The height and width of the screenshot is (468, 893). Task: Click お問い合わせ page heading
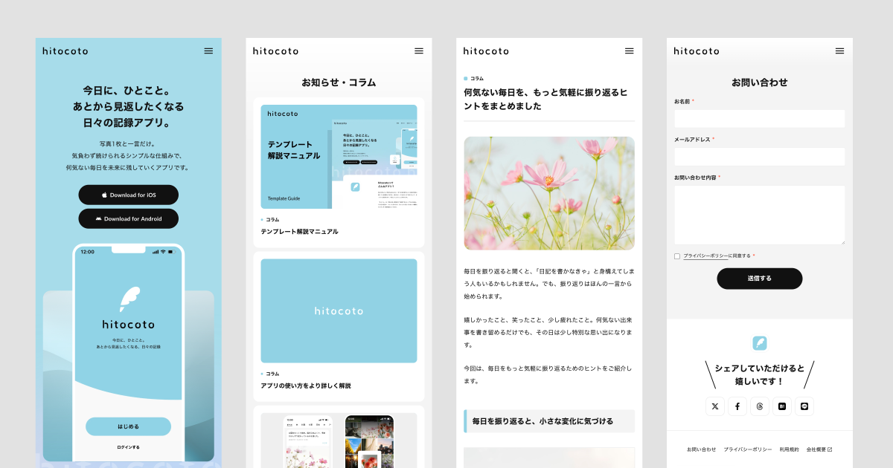point(760,82)
